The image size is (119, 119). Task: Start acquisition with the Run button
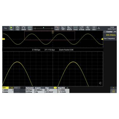(x=11, y=28)
